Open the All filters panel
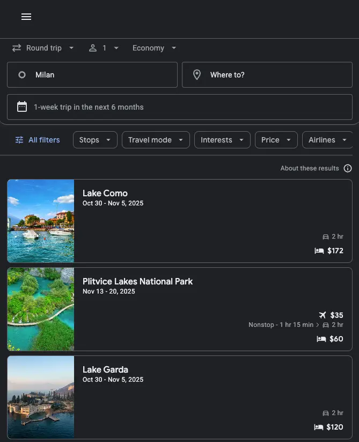 [37, 140]
